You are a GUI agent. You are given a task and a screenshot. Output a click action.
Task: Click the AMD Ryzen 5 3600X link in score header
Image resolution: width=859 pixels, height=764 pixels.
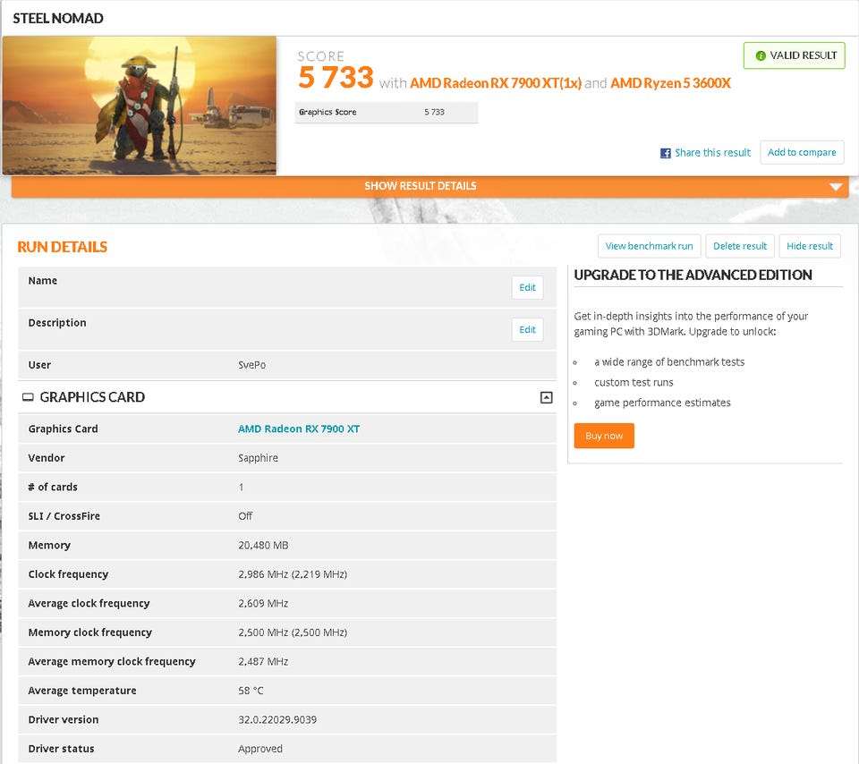[x=670, y=82]
